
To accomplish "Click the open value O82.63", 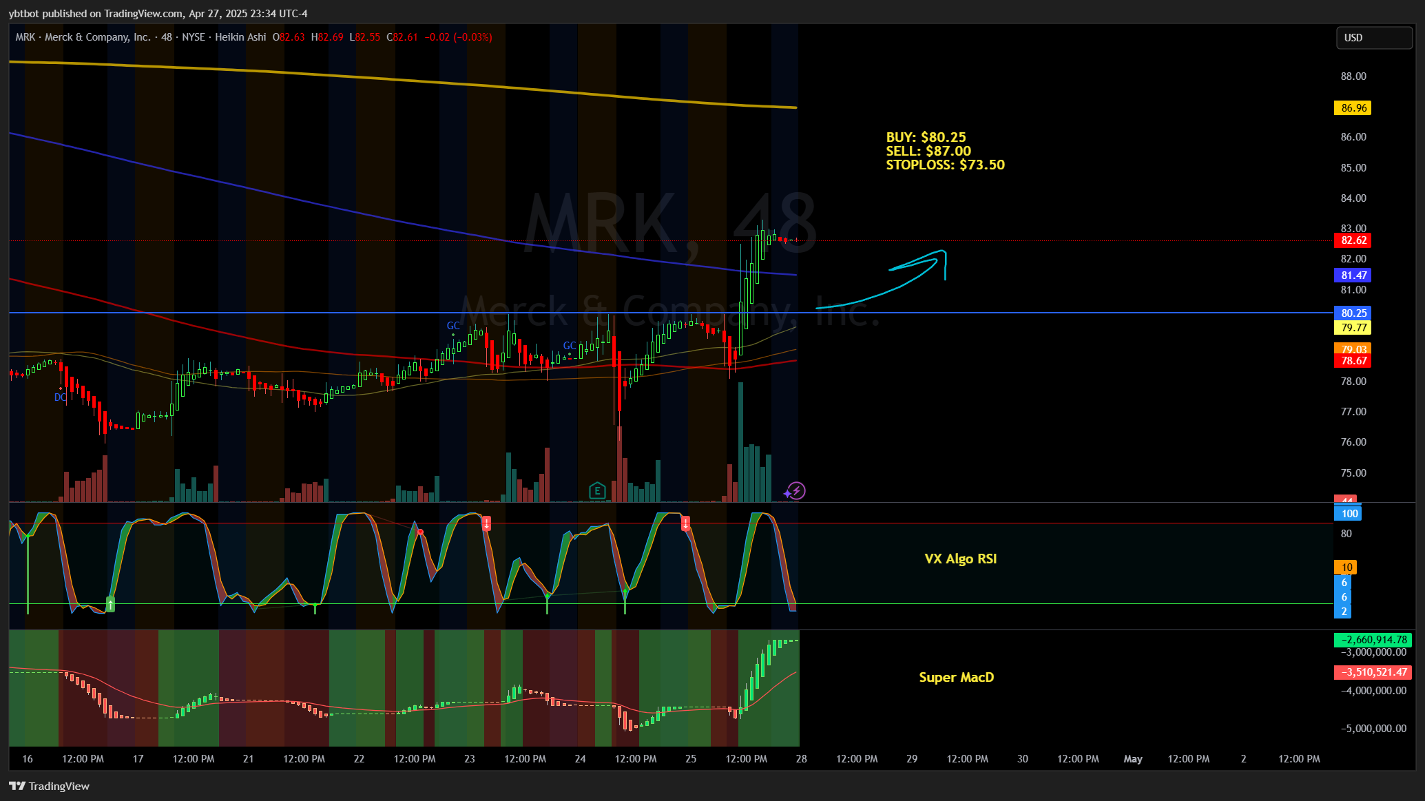I will click(289, 37).
